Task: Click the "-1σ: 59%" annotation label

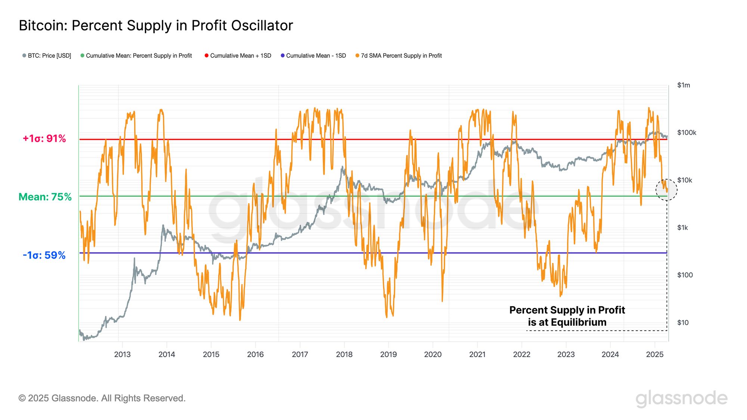Action: (x=44, y=255)
